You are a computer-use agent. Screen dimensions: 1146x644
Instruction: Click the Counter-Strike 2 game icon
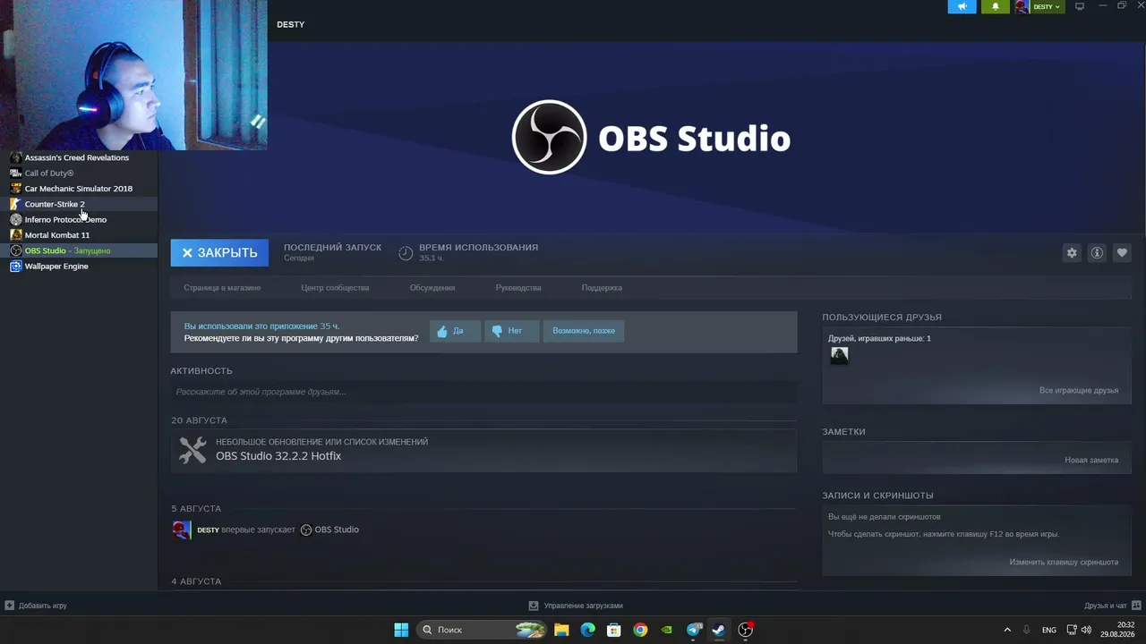point(16,204)
